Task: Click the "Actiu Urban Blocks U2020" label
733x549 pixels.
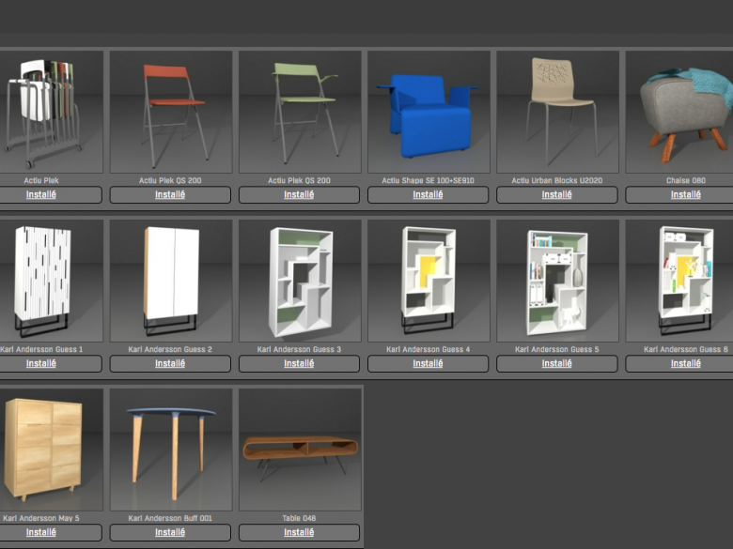Action: (x=556, y=180)
